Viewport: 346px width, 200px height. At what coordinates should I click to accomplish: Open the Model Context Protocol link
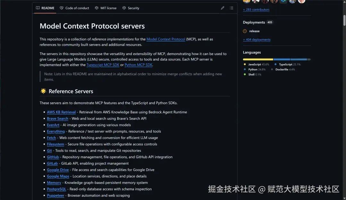pyautogui.click(x=166, y=39)
